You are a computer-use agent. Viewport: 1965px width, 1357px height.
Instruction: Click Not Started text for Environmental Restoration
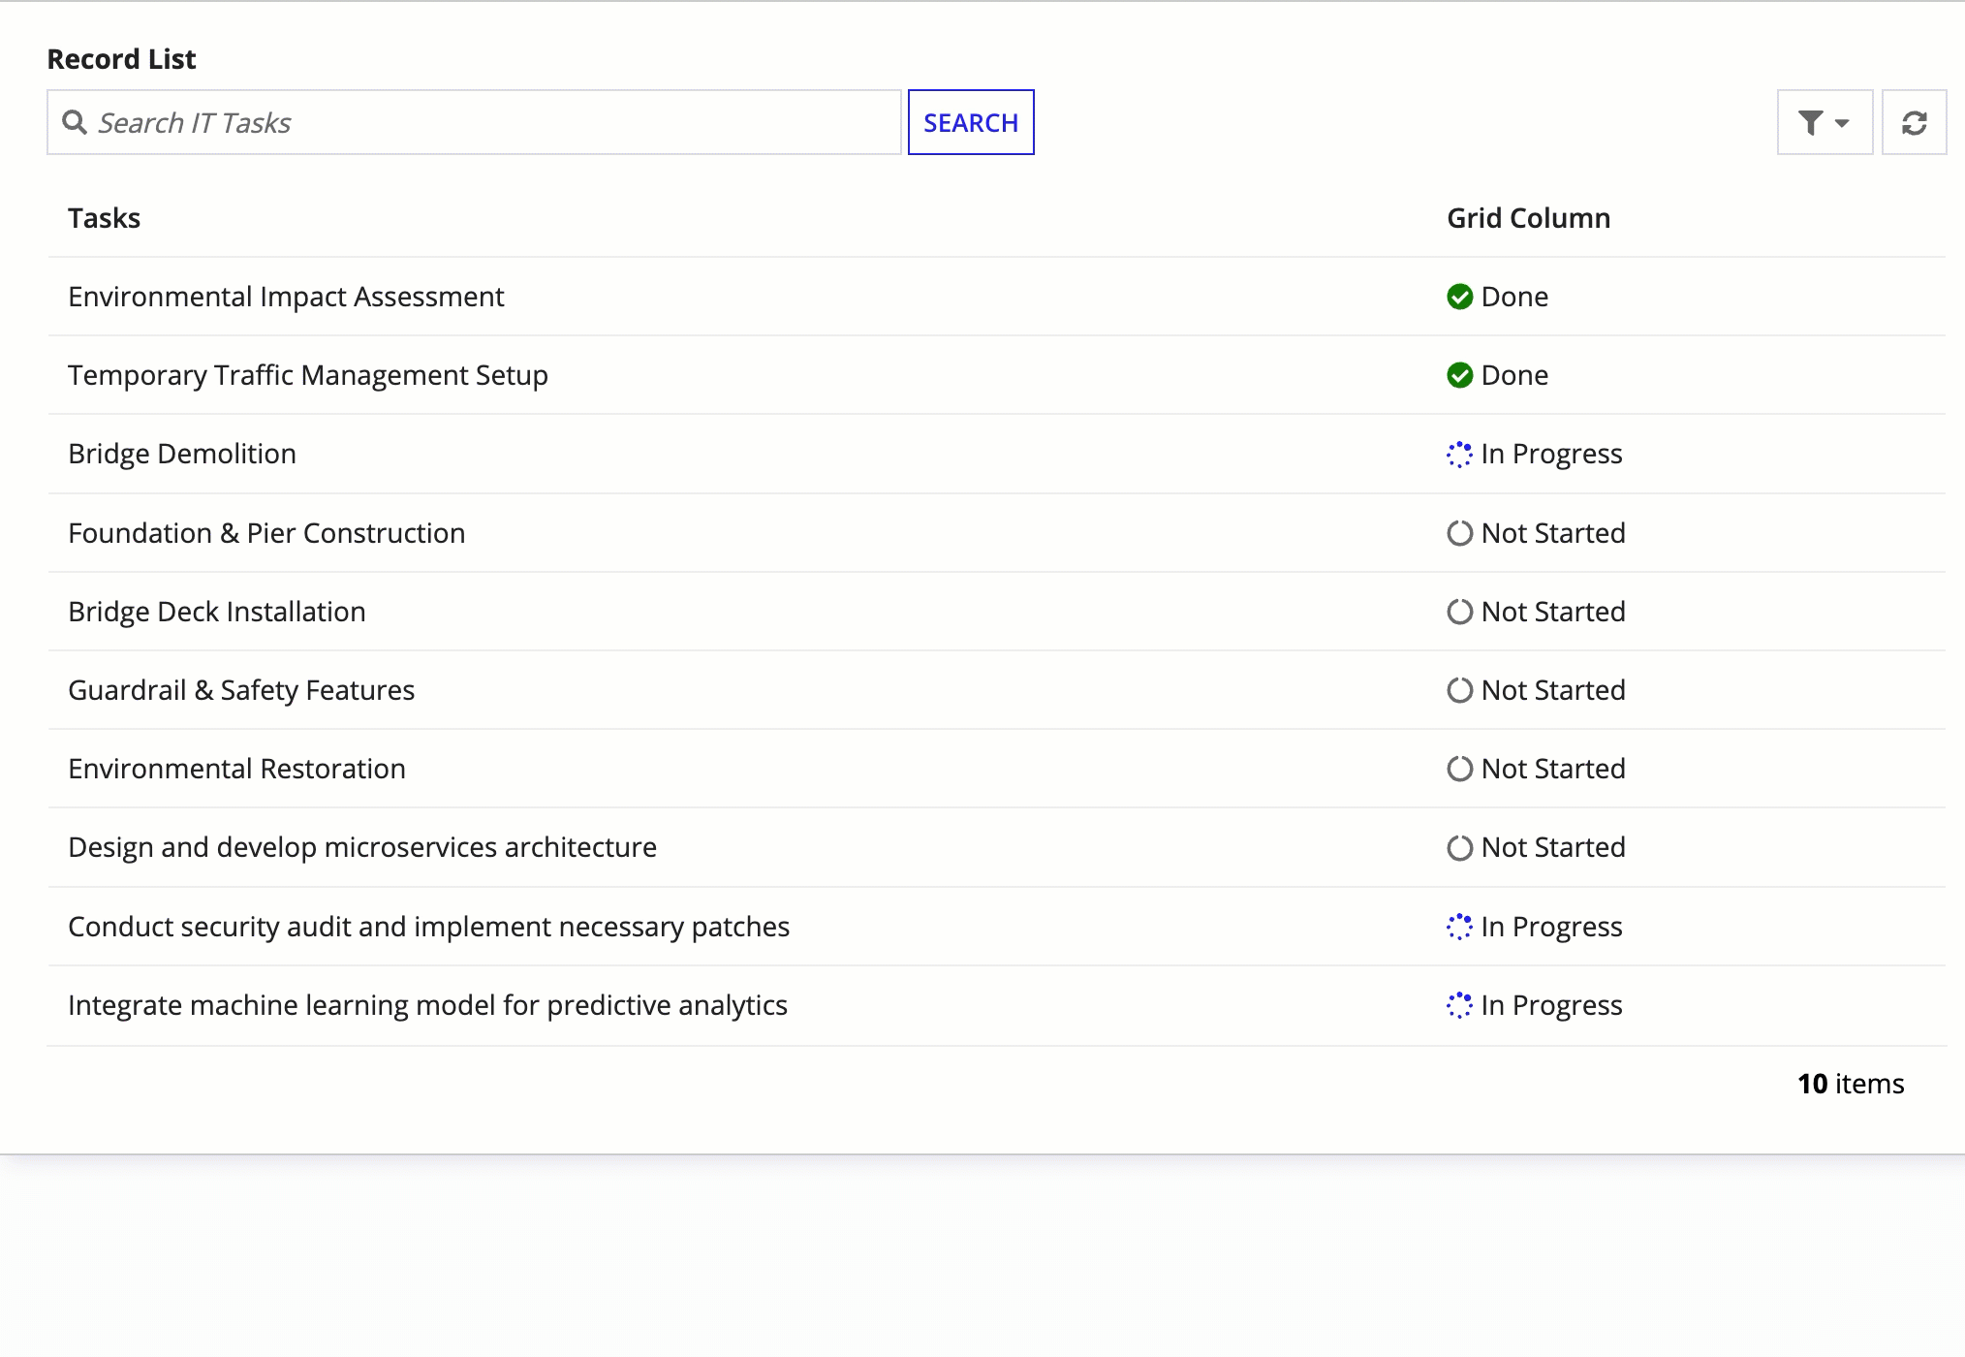click(1553, 769)
